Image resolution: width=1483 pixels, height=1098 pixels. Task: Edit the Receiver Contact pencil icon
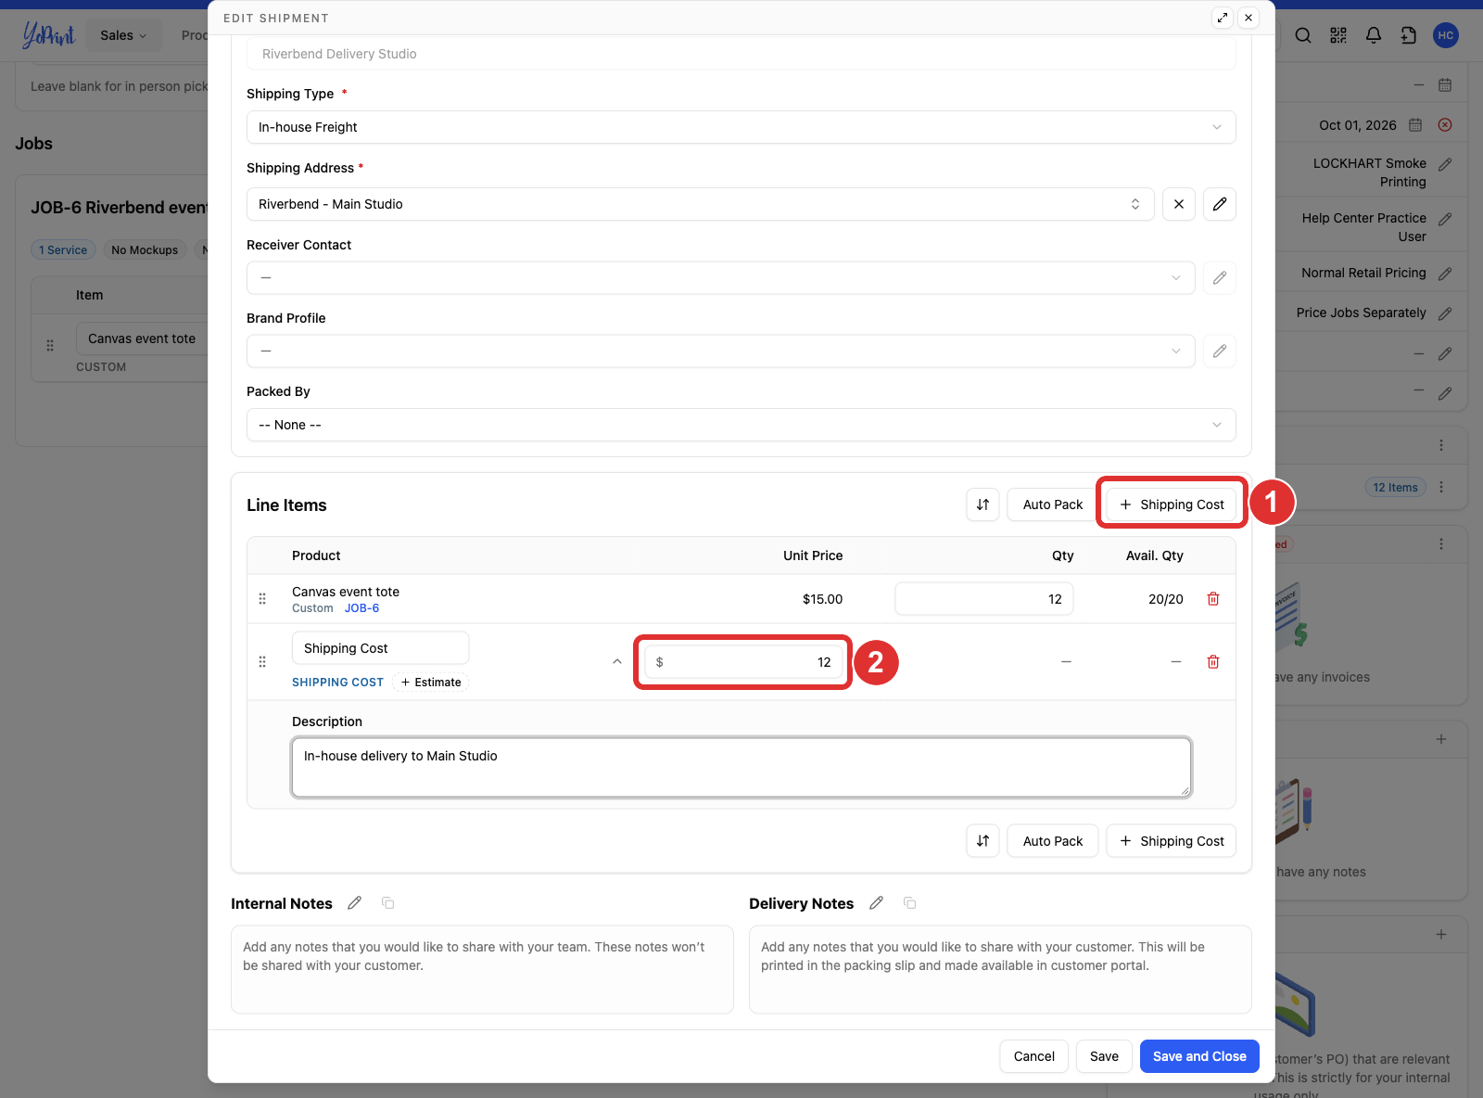click(x=1220, y=277)
